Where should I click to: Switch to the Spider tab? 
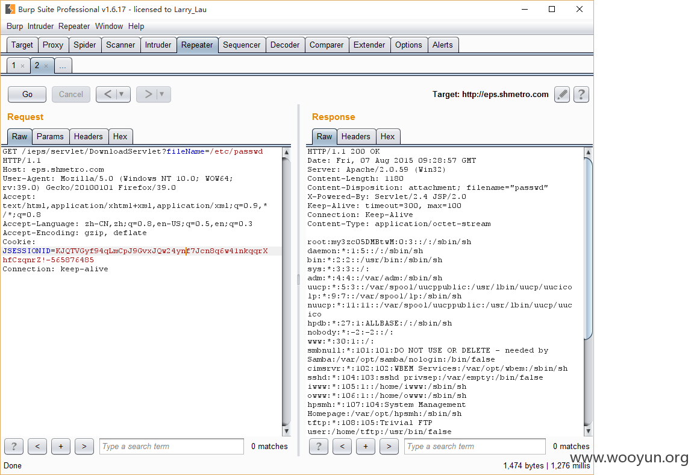[84, 45]
